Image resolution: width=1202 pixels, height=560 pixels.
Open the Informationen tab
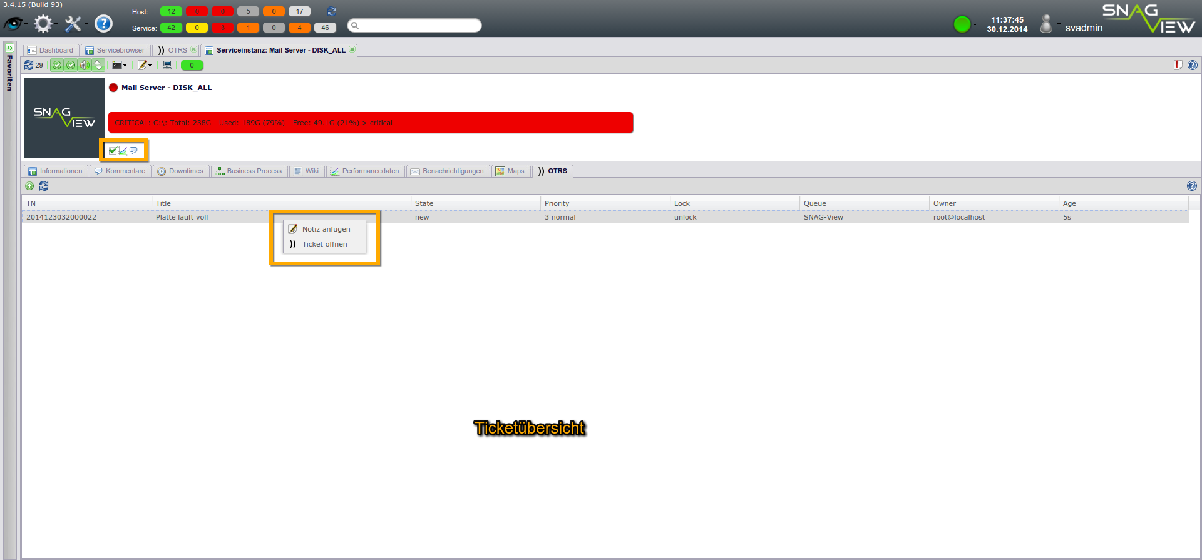click(x=55, y=171)
